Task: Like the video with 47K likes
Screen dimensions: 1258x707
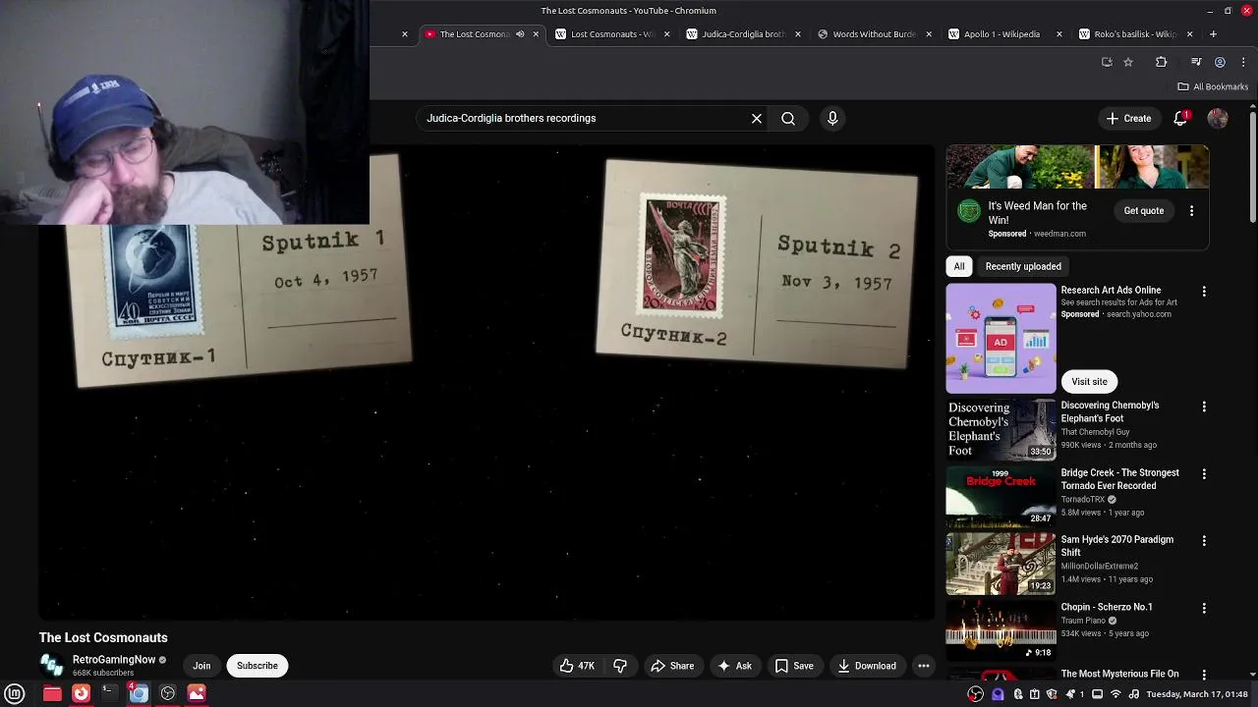Action: (577, 666)
